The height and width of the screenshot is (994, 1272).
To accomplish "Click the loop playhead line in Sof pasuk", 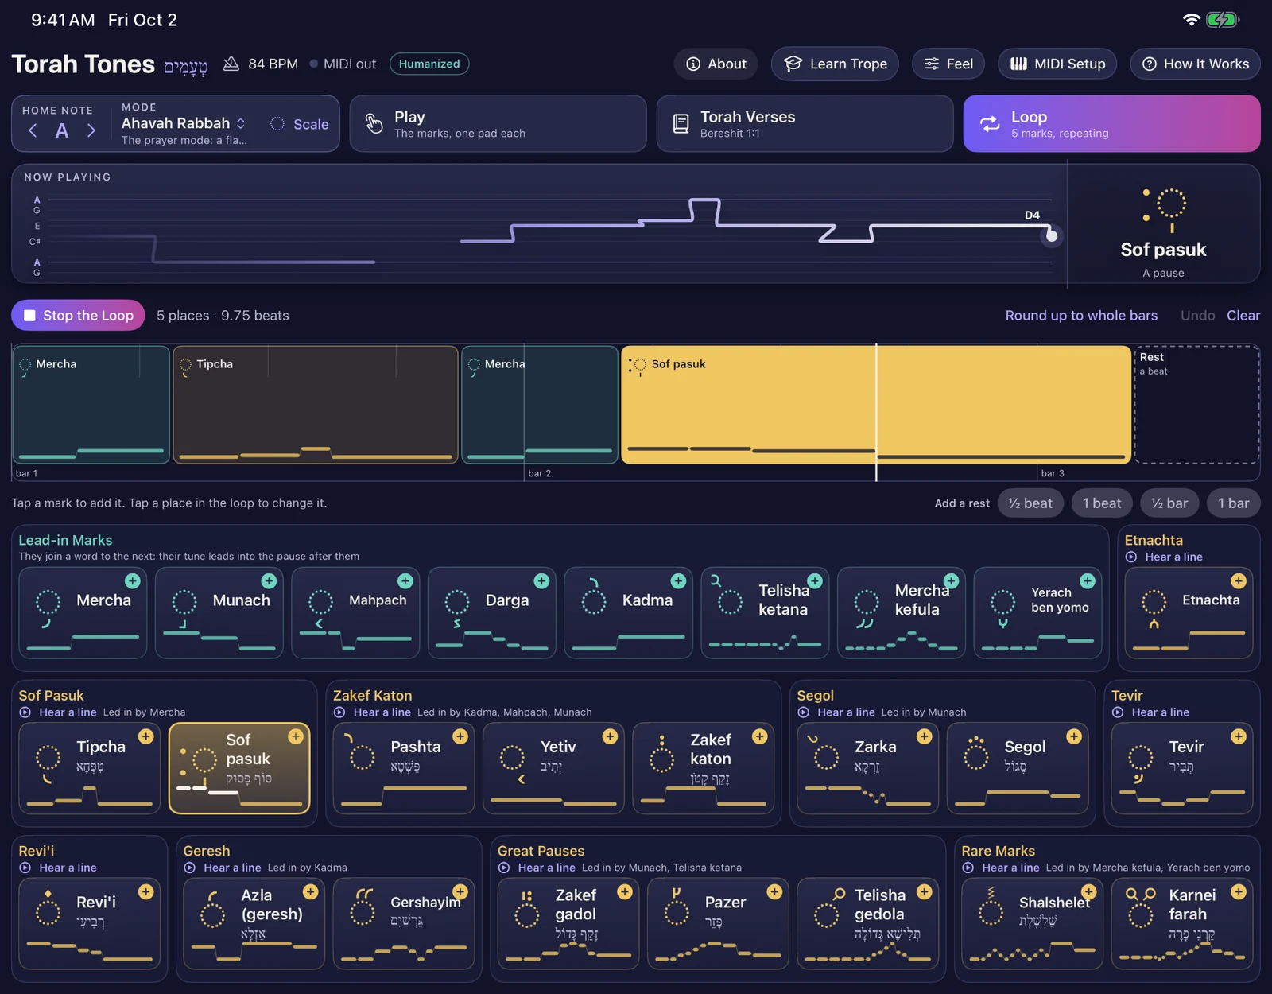I will pyautogui.click(x=876, y=412).
